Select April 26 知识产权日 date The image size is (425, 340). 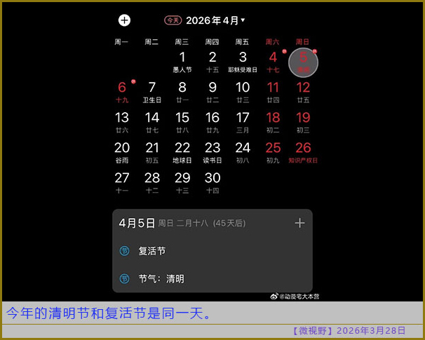pos(303,151)
